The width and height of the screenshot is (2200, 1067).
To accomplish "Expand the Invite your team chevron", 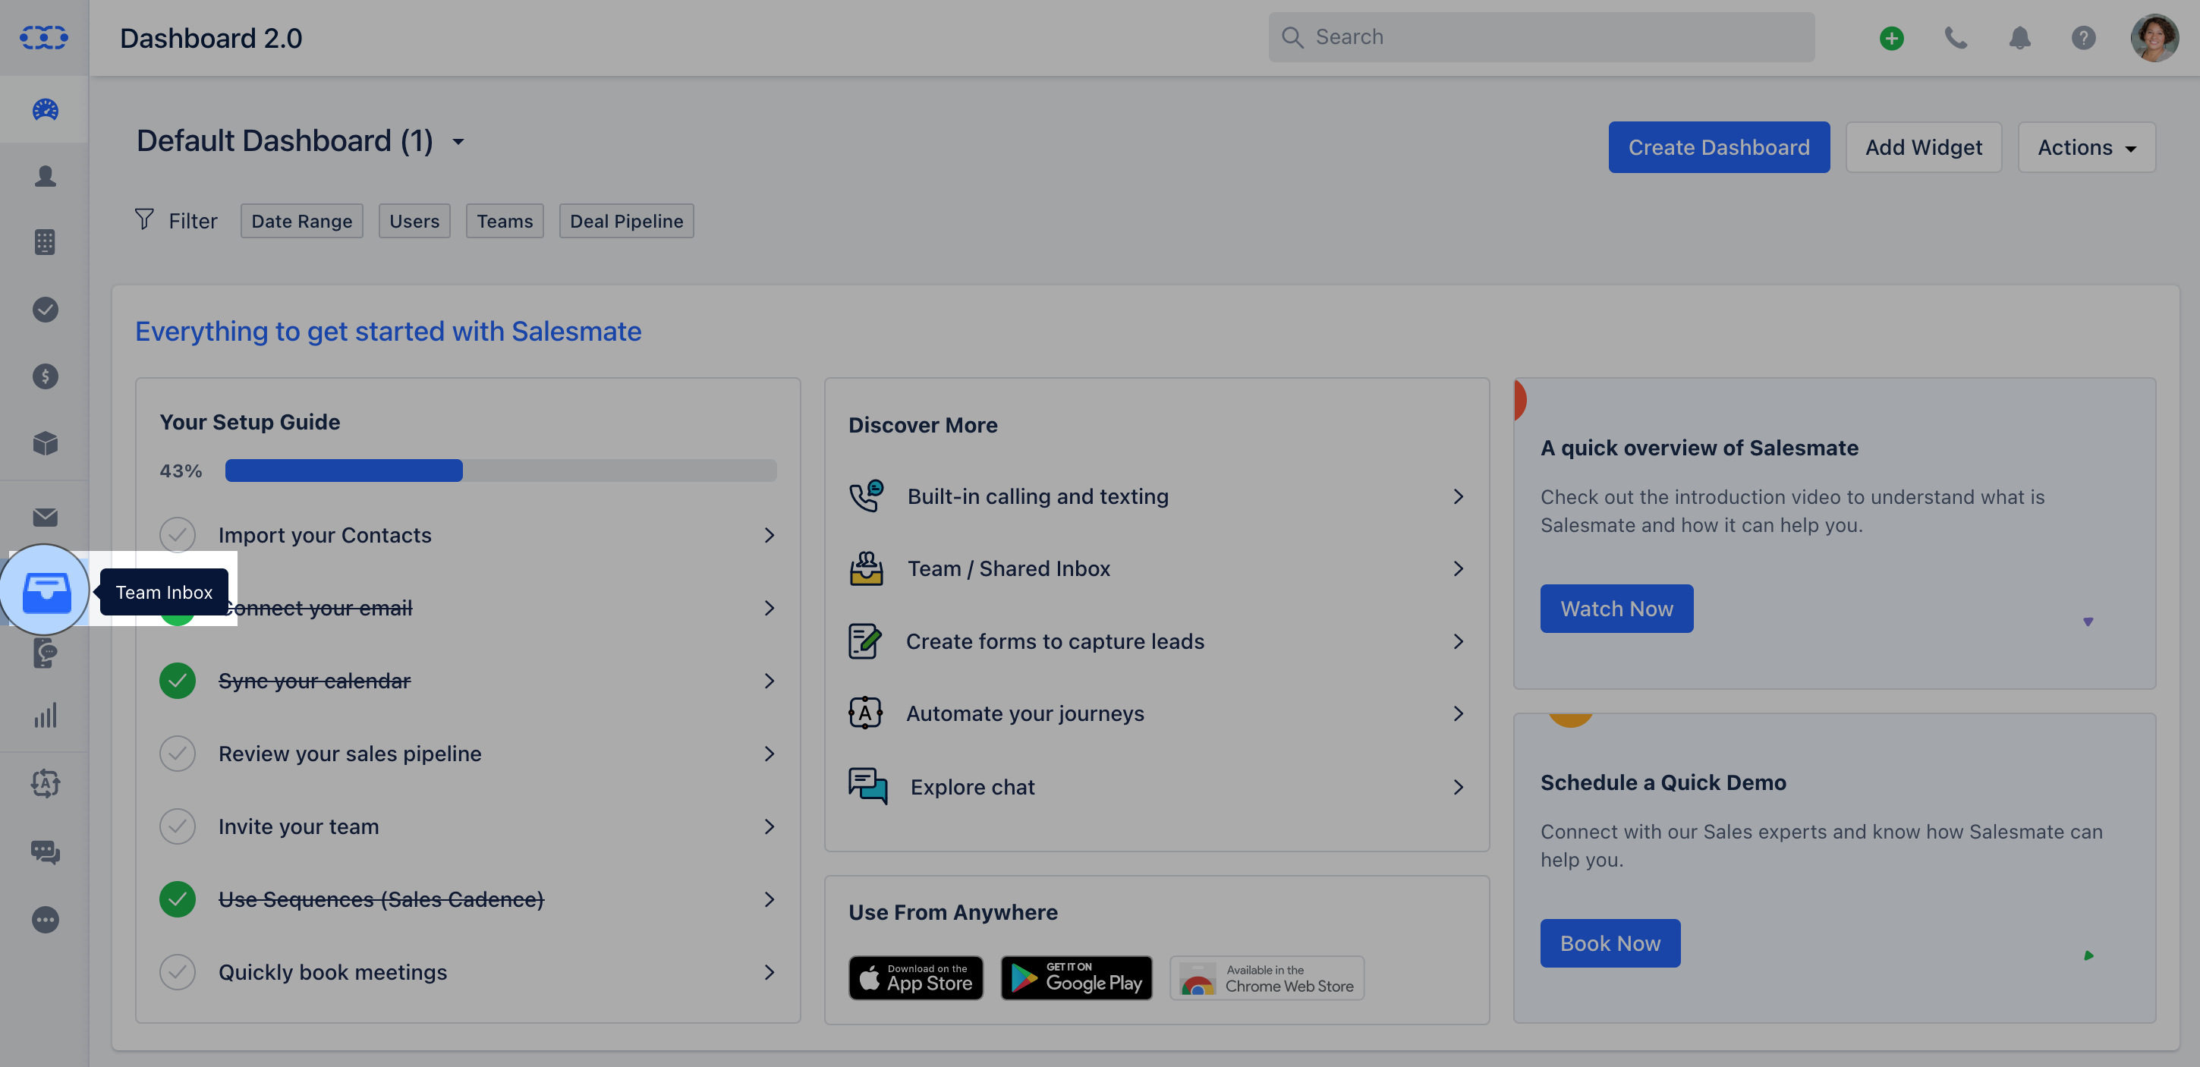I will click(769, 825).
